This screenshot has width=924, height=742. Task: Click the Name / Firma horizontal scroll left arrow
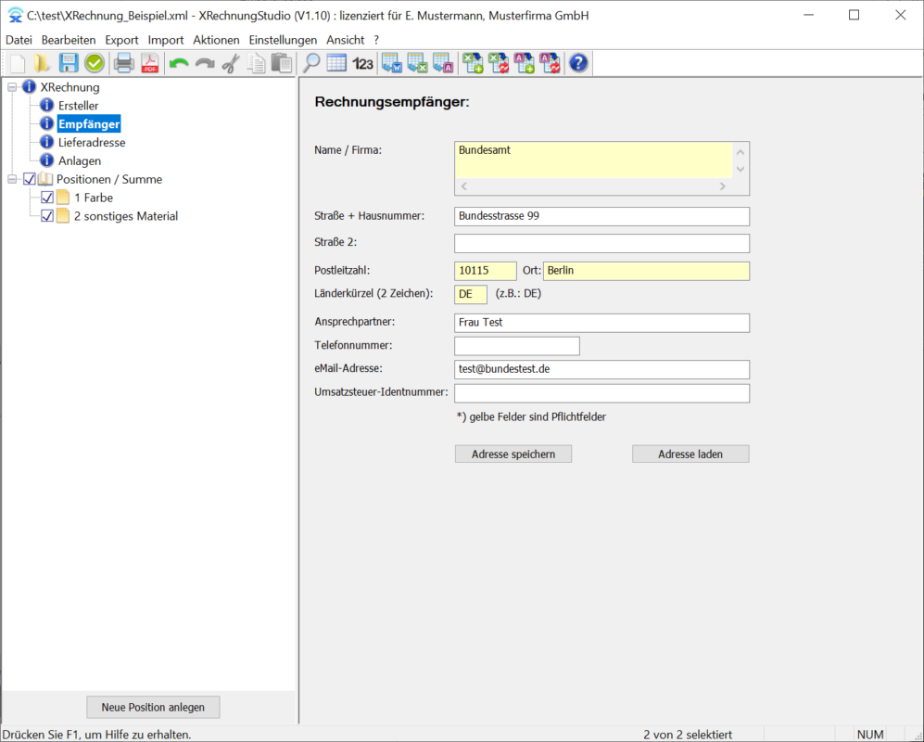(x=464, y=186)
